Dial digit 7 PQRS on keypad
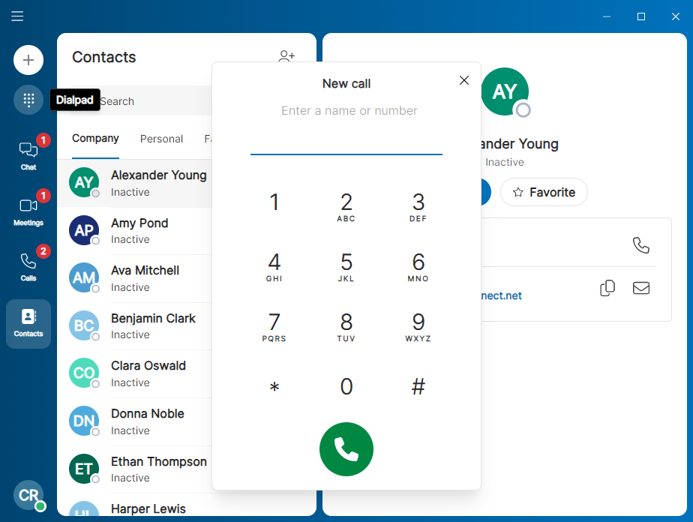693x522 pixels. [274, 327]
